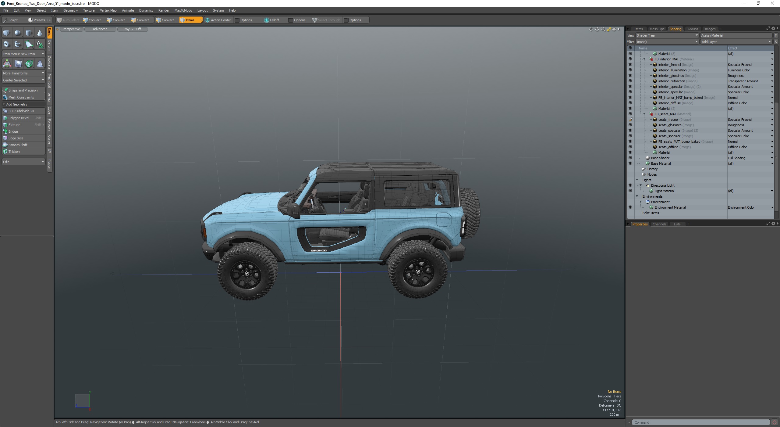Click the Mesh Constraints button

[x=23, y=97]
